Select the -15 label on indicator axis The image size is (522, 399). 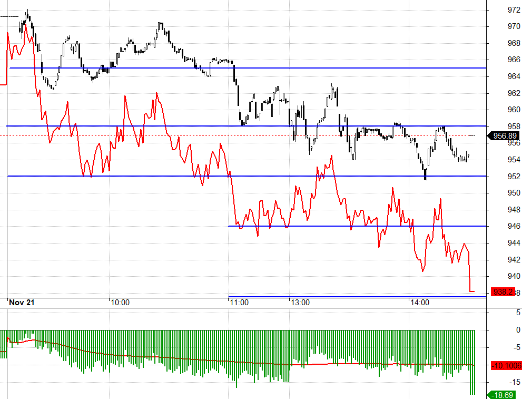point(516,382)
